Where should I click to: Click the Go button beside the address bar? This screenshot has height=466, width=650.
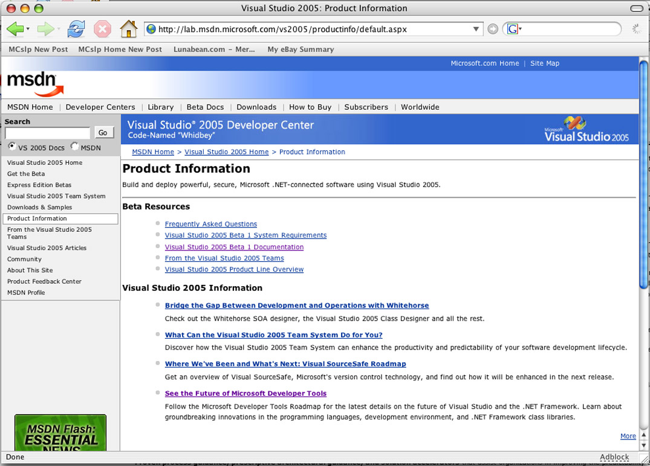(x=492, y=29)
